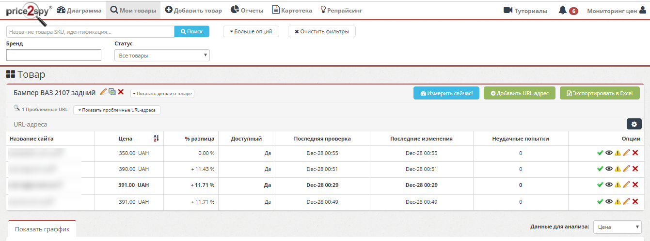Click the Название сайта column header

[32, 139]
